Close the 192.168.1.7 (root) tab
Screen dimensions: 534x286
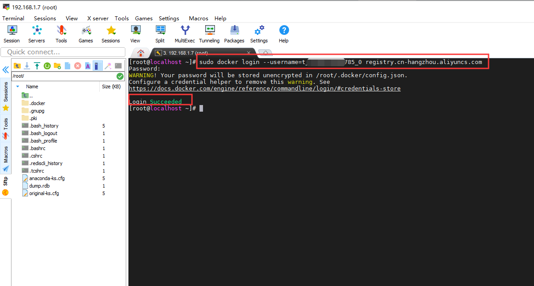pyautogui.click(x=248, y=53)
